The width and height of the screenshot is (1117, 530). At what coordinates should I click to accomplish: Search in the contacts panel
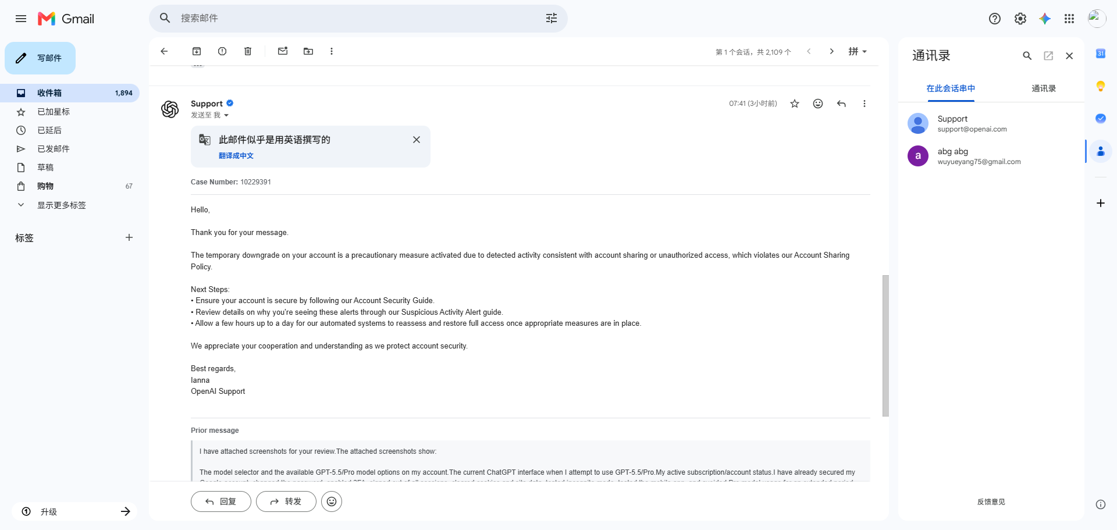tap(1027, 56)
